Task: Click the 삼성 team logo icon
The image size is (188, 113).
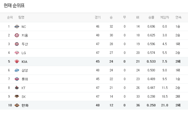Action: pyautogui.click(x=17, y=70)
